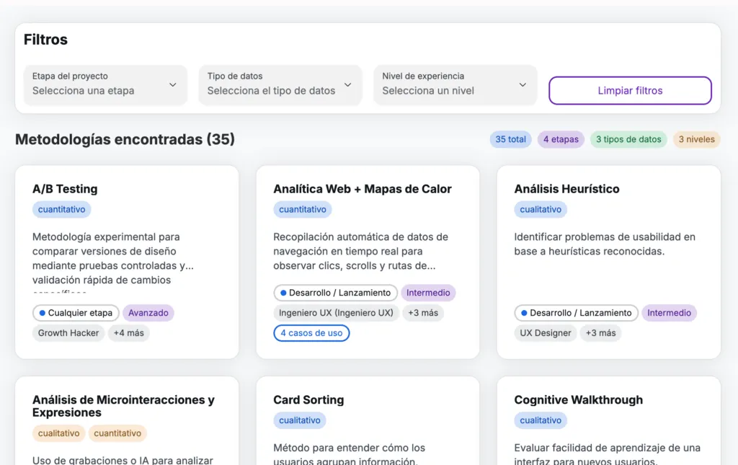This screenshot has width=738, height=465.
Task: Click the Cualquier etapa tag
Action: pos(76,313)
